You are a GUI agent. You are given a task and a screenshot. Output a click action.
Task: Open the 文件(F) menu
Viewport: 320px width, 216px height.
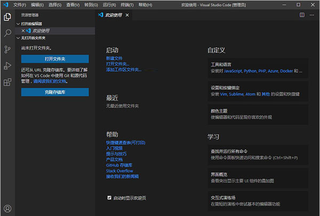pyautogui.click(x=20, y=5)
